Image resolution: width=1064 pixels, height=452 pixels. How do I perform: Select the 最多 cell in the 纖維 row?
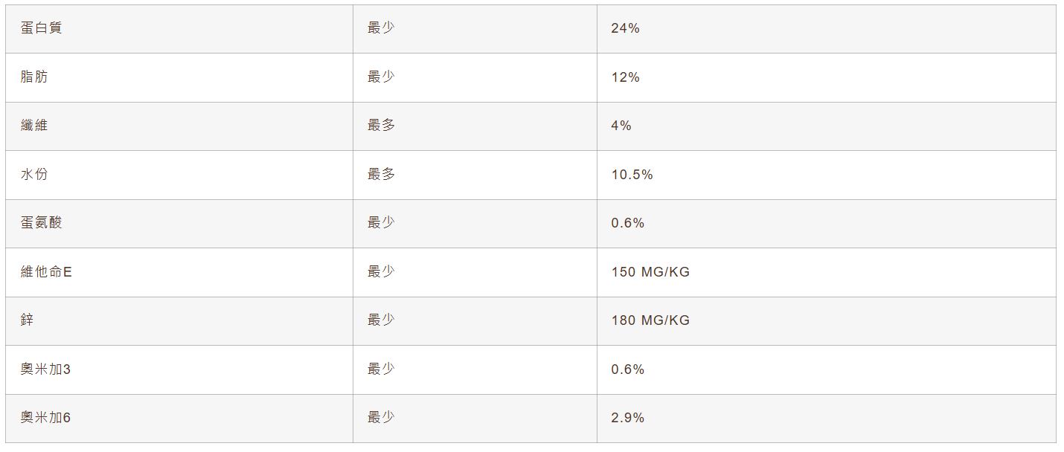(x=381, y=126)
